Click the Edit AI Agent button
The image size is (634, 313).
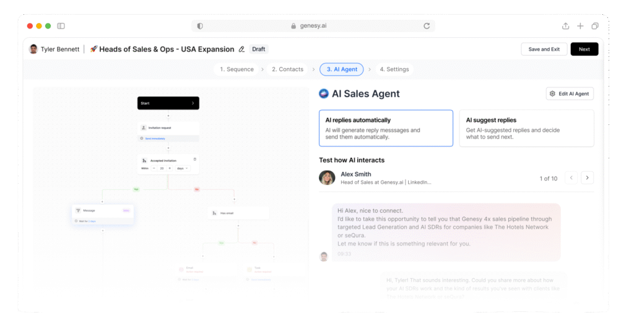570,93
